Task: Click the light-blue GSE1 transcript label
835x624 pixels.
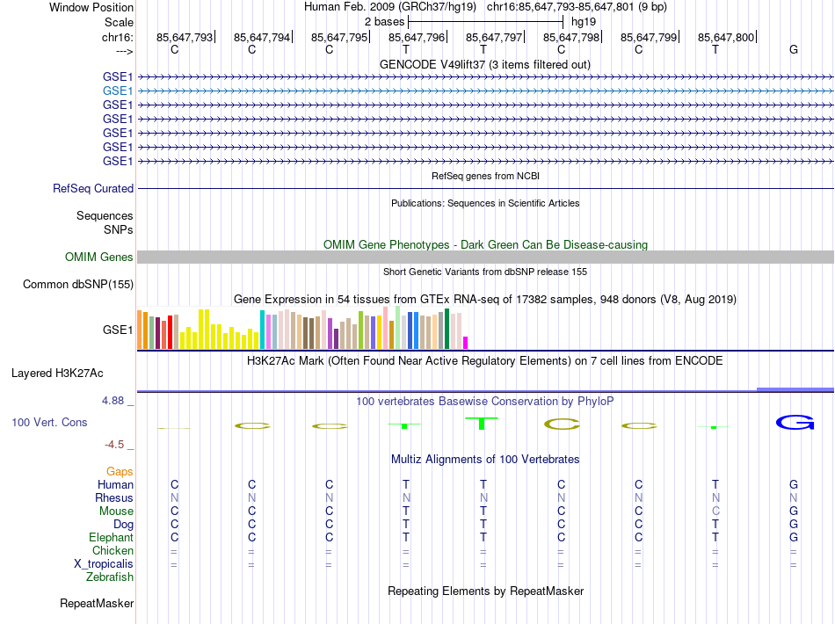Action: [118, 91]
